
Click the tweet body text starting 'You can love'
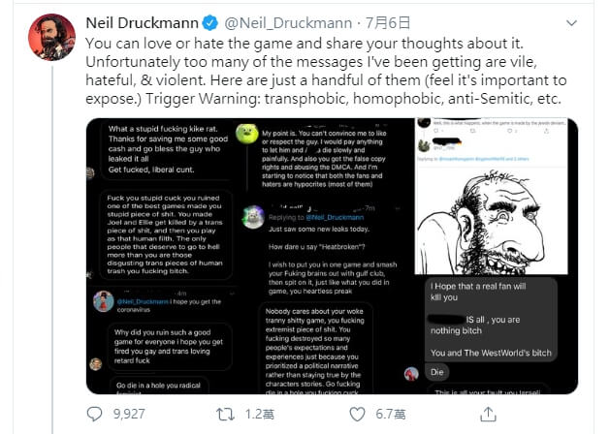330,71
